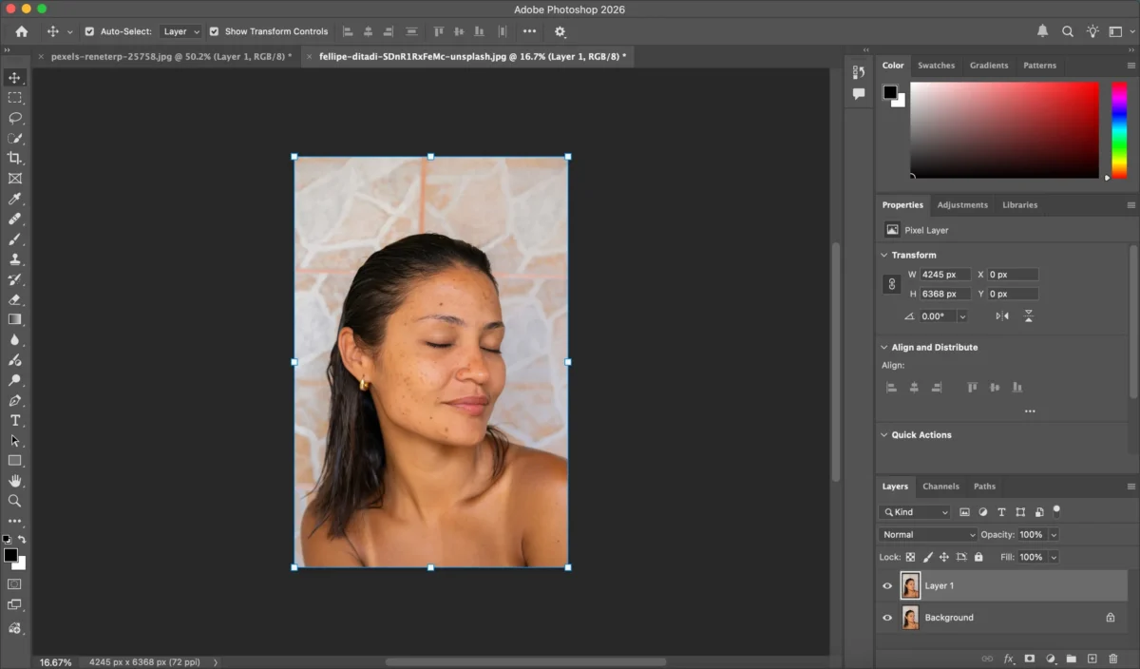
Task: Open the Normal blend mode dropdown
Action: point(926,534)
